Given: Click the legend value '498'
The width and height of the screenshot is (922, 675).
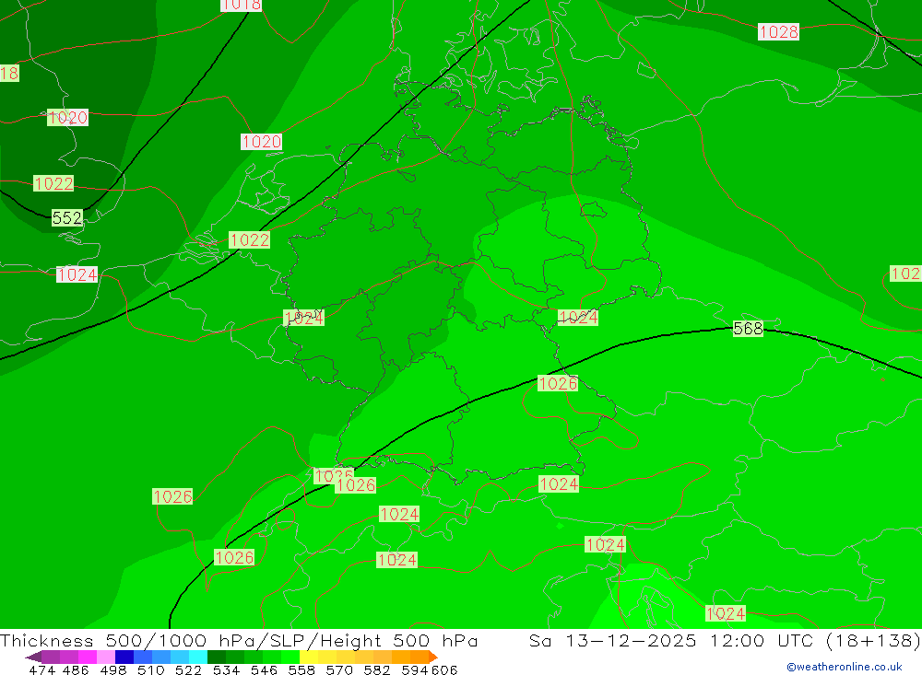Looking at the screenshot, I should (112, 669).
